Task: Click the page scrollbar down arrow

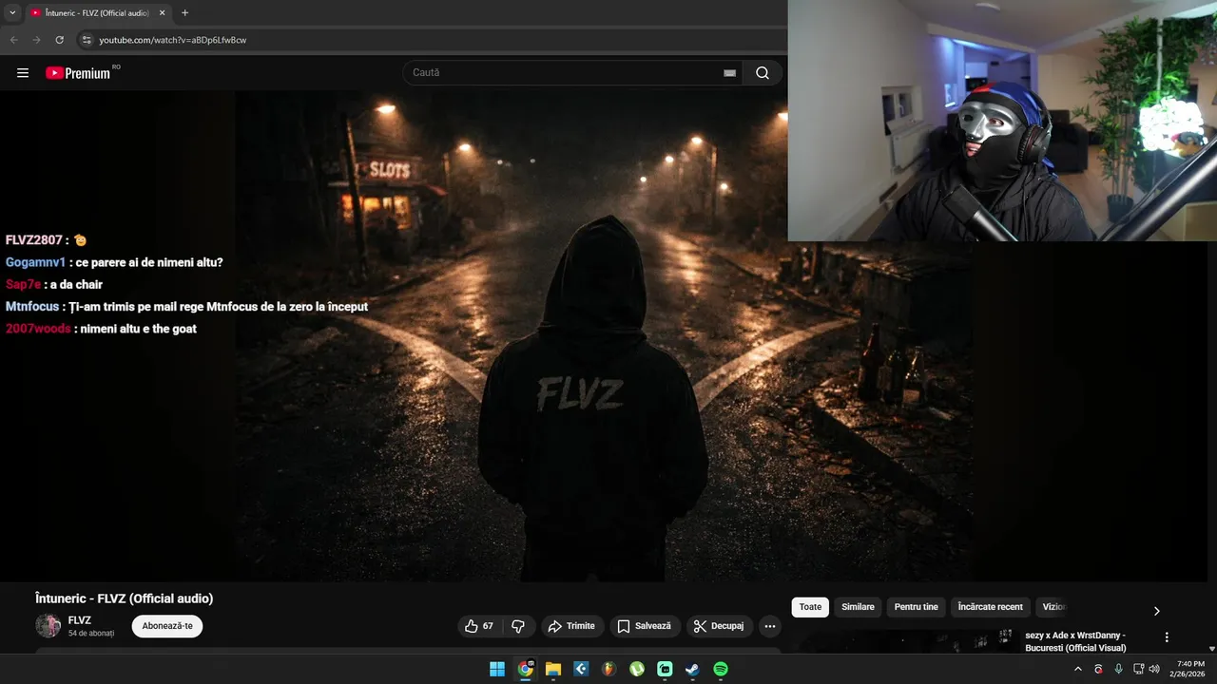Action: tap(1211, 649)
